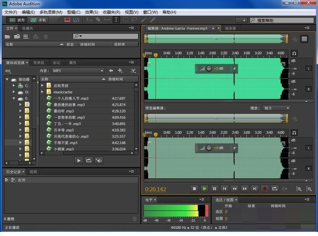
Task: Toggle Media Browser auto-play speaker button
Action: click(x=99, y=161)
